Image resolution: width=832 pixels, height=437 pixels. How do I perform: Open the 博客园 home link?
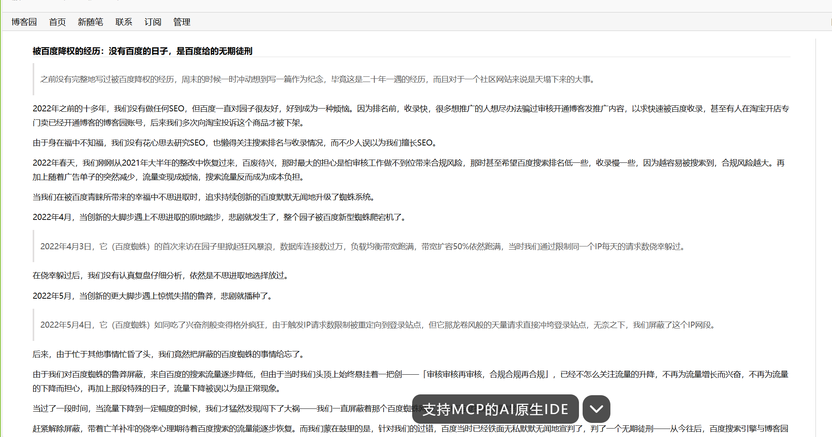24,22
